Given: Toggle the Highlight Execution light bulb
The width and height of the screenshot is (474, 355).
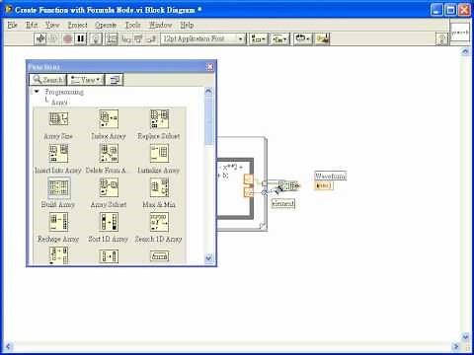Looking at the screenshot, I should 96,39.
